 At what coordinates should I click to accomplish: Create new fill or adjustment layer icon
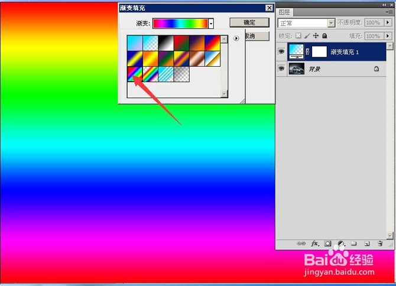point(341,243)
